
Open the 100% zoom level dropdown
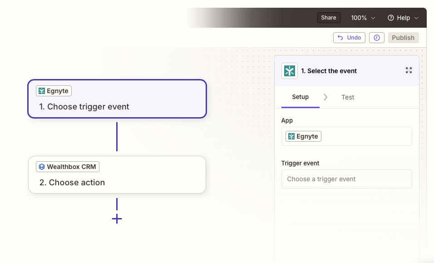click(x=363, y=18)
